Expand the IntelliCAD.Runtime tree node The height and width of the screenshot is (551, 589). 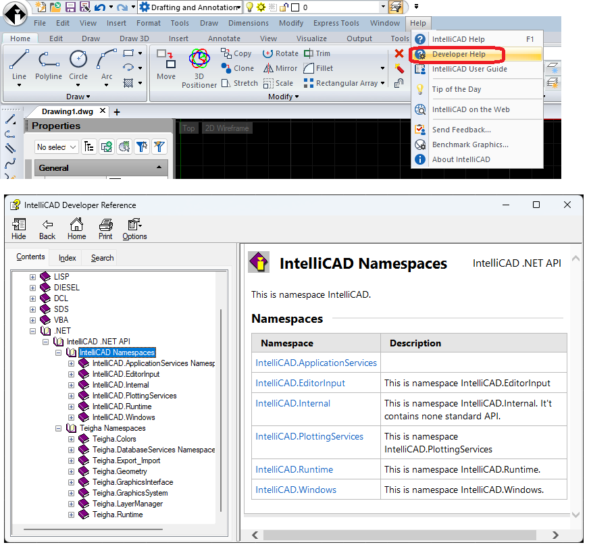click(x=71, y=406)
